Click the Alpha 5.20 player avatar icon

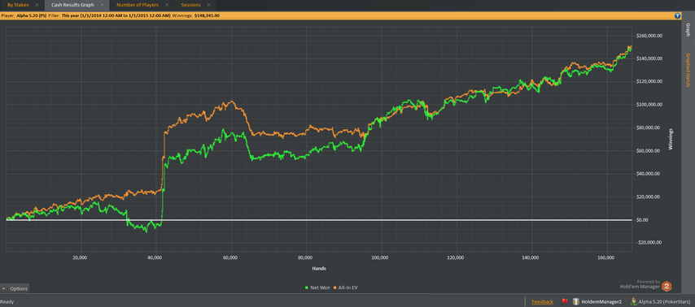[635, 301]
